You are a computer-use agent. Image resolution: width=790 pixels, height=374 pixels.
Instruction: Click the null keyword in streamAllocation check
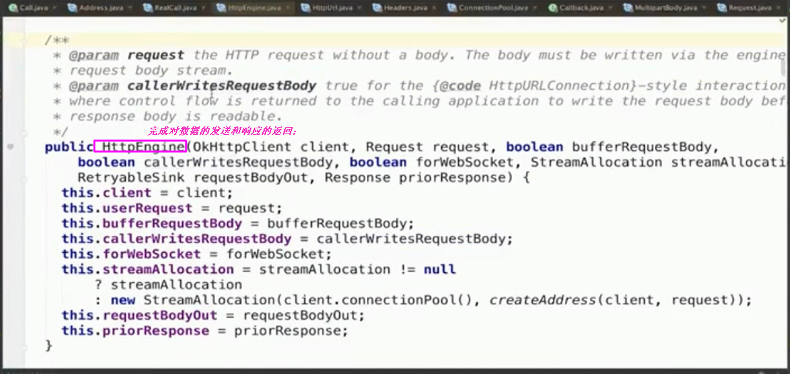tap(440, 270)
